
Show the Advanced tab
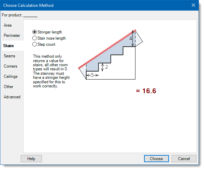coord(12,97)
